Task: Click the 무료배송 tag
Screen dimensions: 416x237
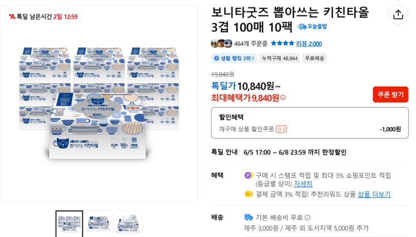Action: [315, 58]
